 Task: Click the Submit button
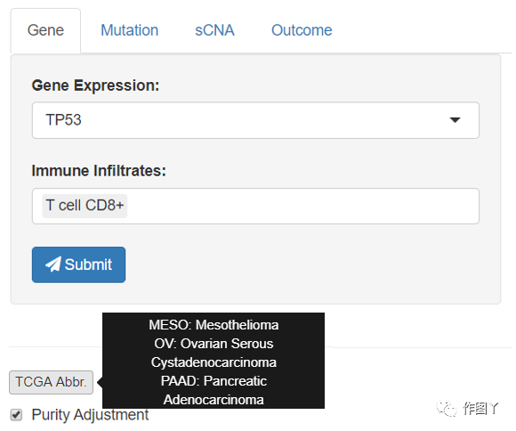(78, 264)
